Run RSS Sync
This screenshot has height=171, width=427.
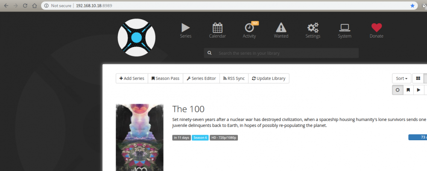pos(234,78)
